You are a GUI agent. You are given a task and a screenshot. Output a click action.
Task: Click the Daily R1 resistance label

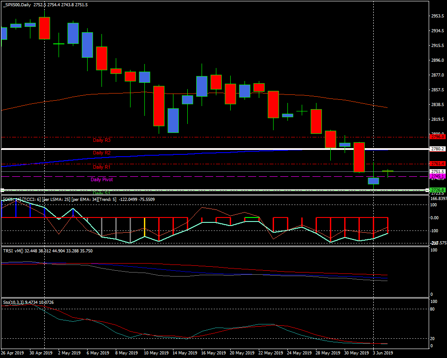[101, 167]
